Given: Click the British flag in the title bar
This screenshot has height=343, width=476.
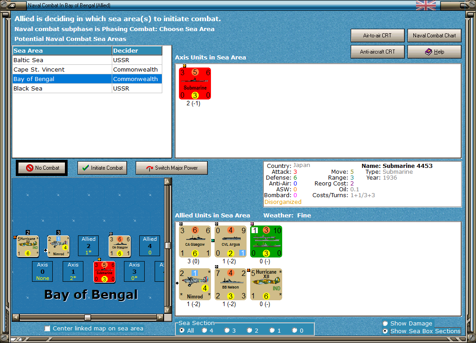Looking at the screenshot, I should 426,5.
